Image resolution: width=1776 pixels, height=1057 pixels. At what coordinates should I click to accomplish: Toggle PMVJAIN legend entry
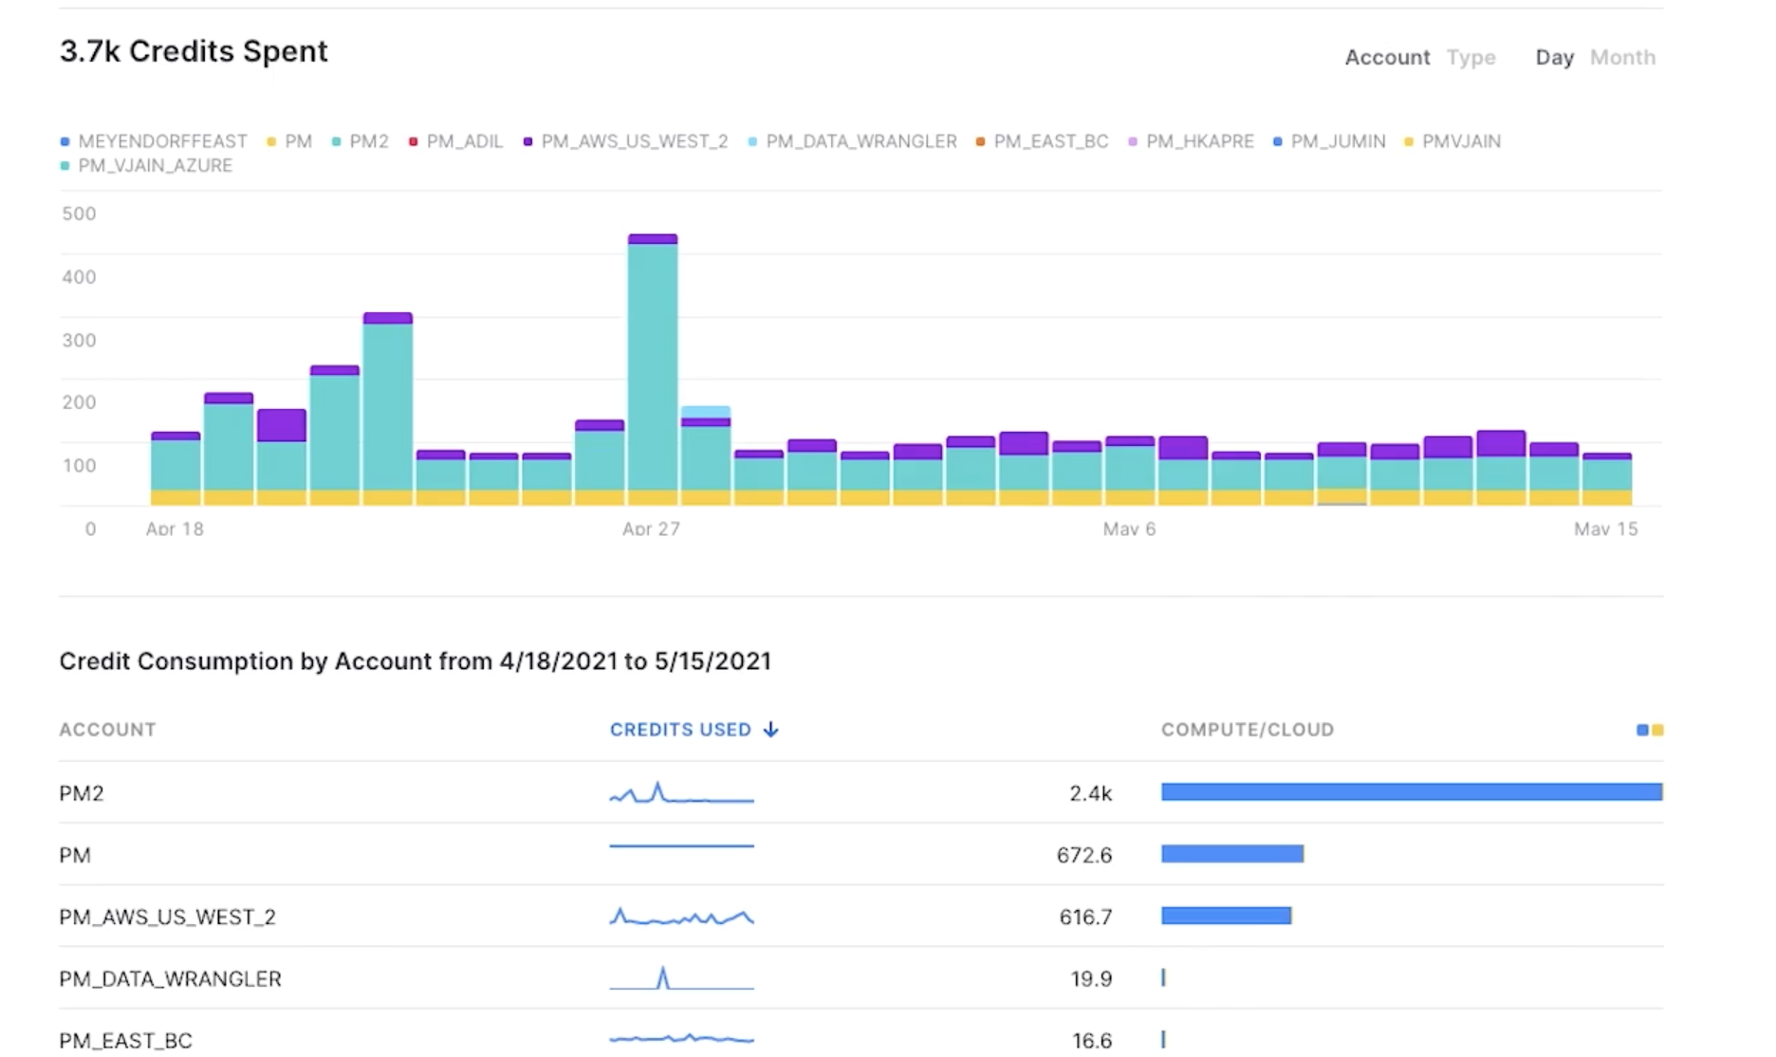point(1452,141)
